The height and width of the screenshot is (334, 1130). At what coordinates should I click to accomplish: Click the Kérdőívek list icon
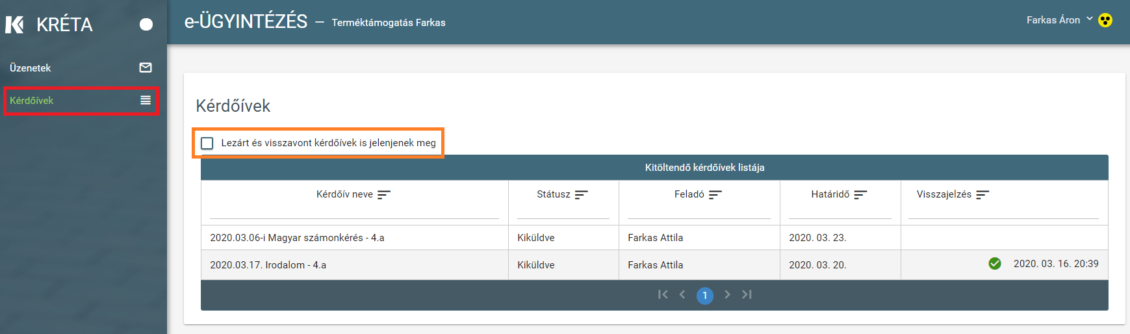[x=146, y=100]
